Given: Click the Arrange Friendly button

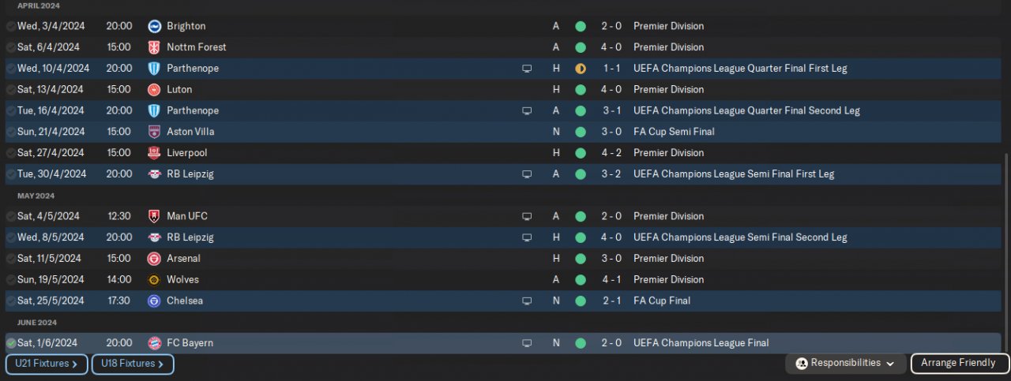Looking at the screenshot, I should click(960, 364).
